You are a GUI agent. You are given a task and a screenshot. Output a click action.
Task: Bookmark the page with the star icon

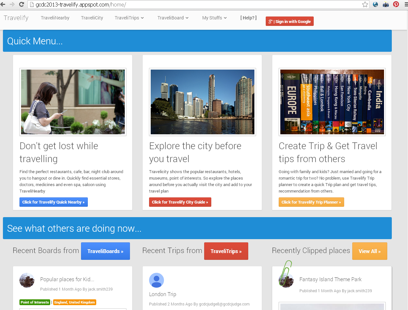tap(365, 4)
